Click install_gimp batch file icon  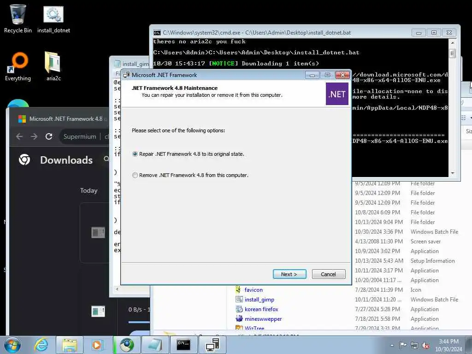239,299
